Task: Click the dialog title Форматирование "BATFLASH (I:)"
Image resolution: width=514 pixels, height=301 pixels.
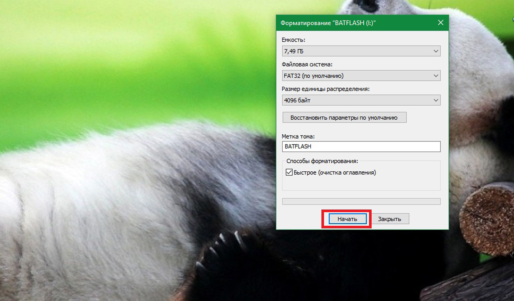Action: [328, 23]
